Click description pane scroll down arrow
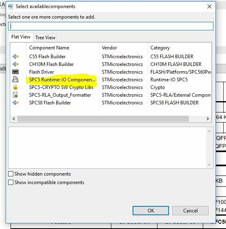Viewport: 226px width, 229px height. [209, 165]
